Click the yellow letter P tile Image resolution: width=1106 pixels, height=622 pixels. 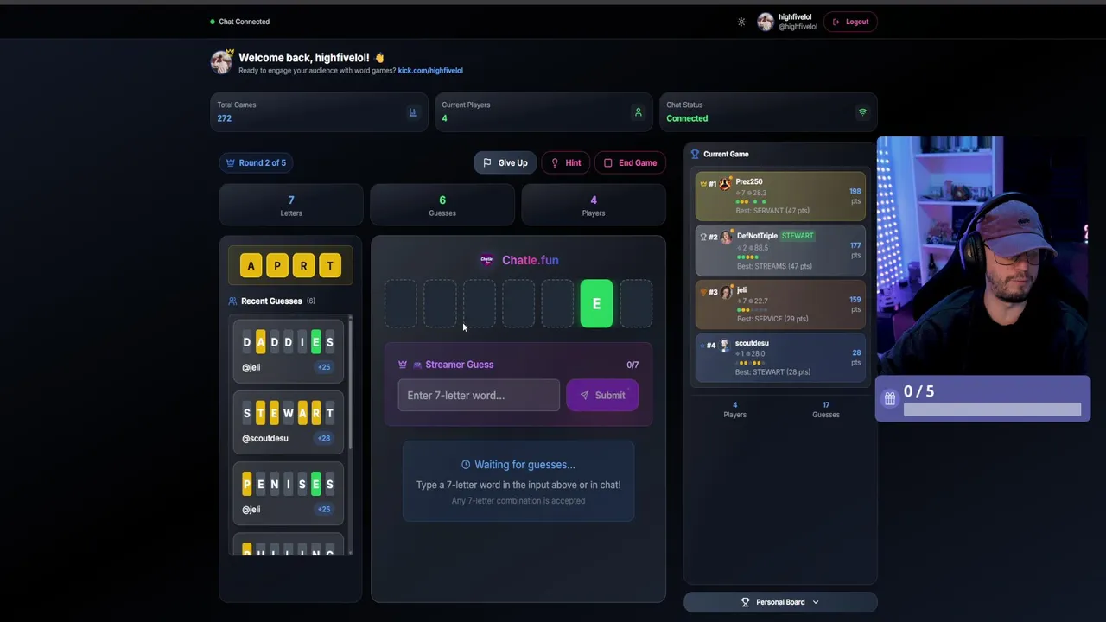pyautogui.click(x=277, y=265)
